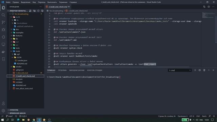Open the Explorer view in activity bar
This screenshot has width=217, height=122.
(3, 7)
